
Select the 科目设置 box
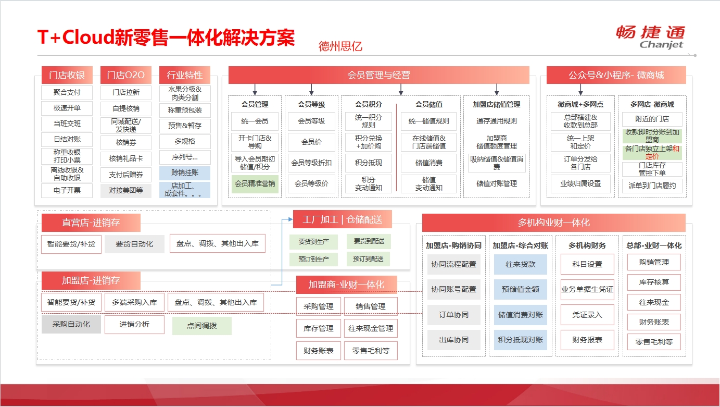click(587, 264)
